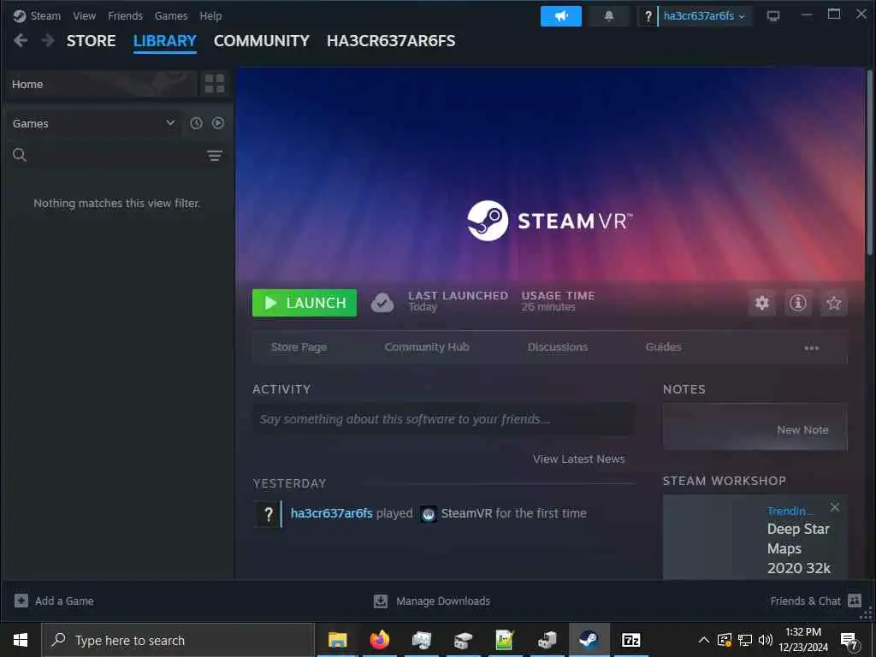Viewport: 876px width, 657px height.
Task: Open the Steam announcements megaphone button
Action: (x=561, y=16)
